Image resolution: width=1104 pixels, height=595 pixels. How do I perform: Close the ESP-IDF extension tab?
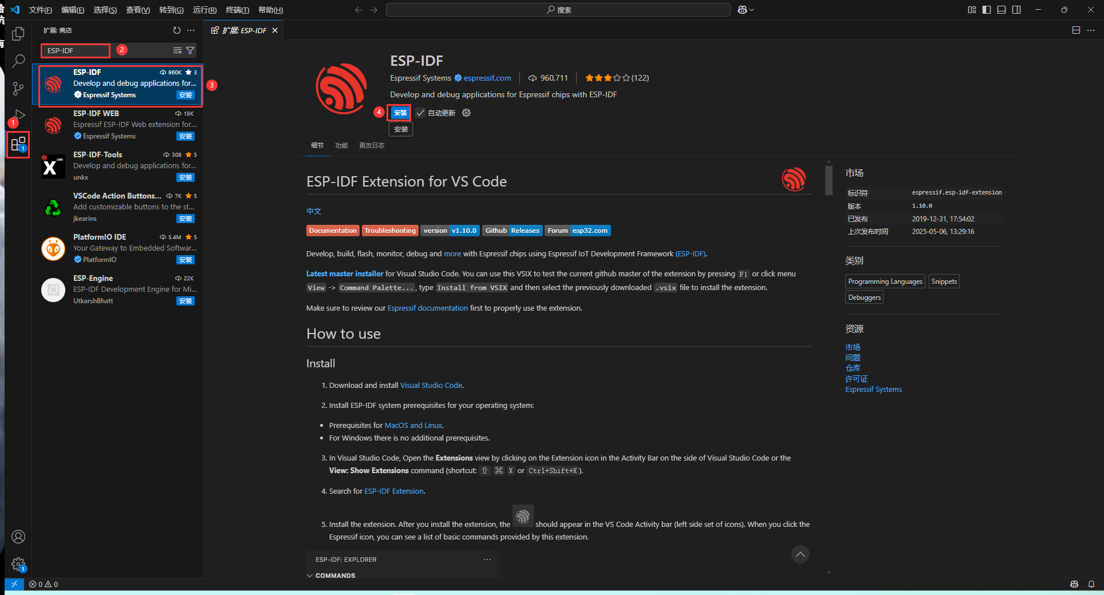pyautogui.click(x=275, y=30)
